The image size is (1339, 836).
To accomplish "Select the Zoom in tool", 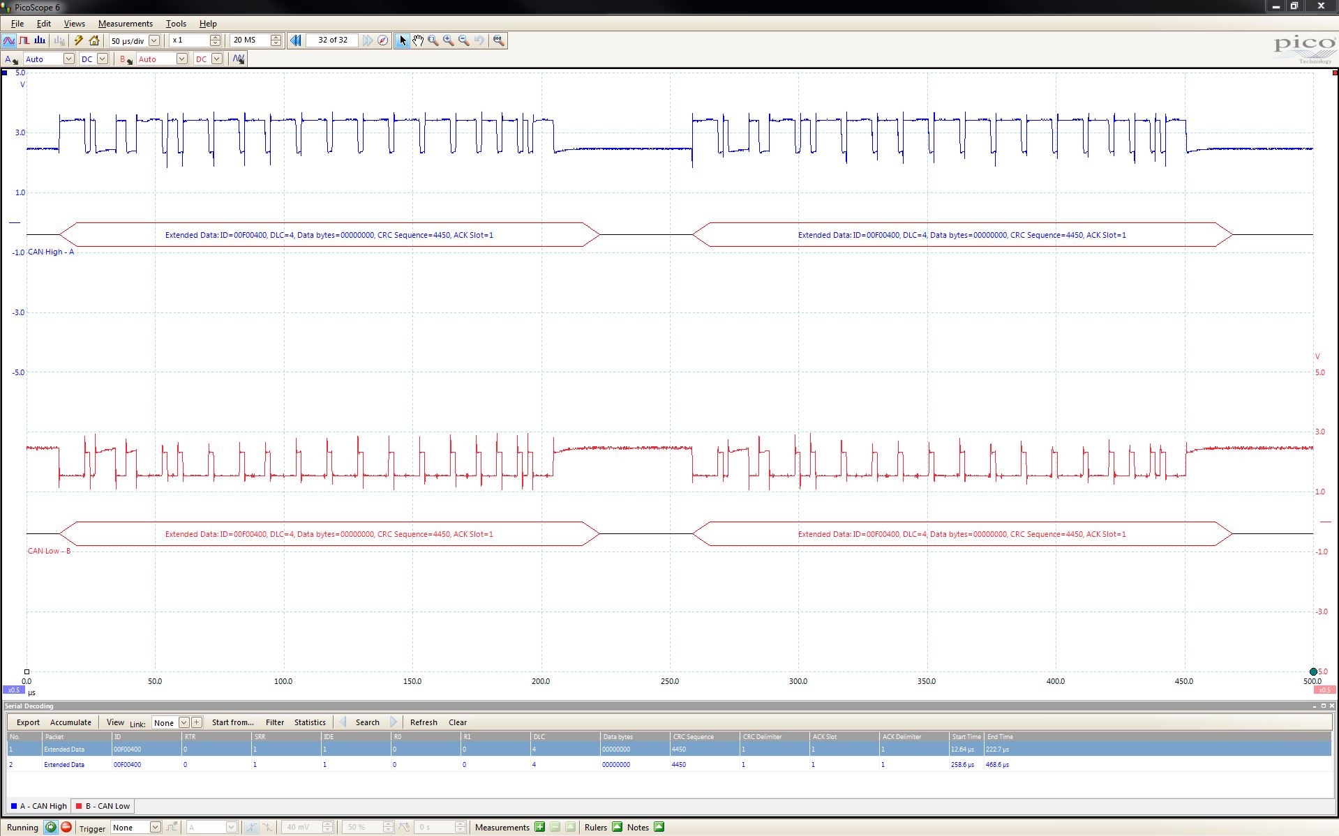I will click(x=448, y=40).
